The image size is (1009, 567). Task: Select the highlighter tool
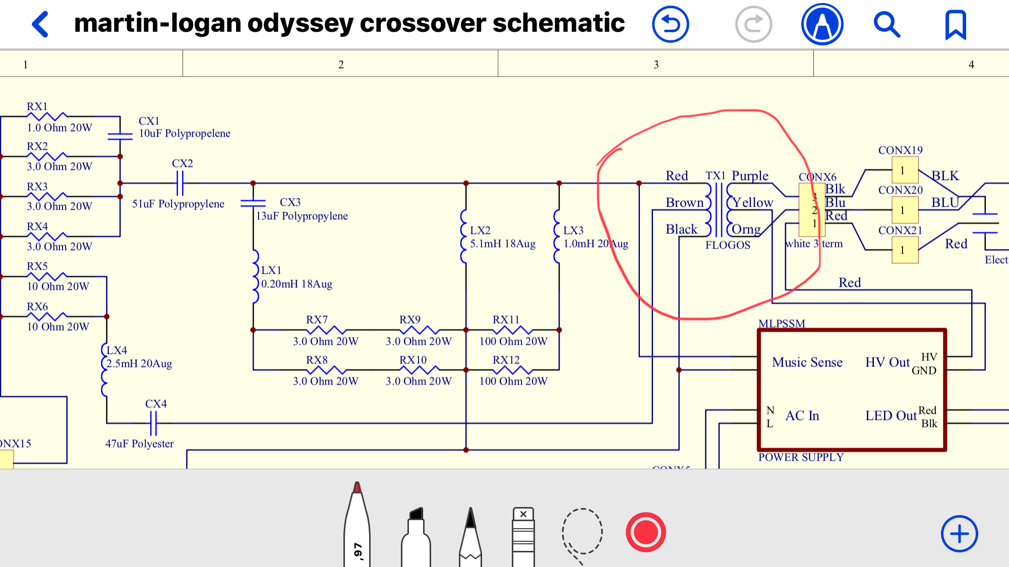tap(416, 537)
